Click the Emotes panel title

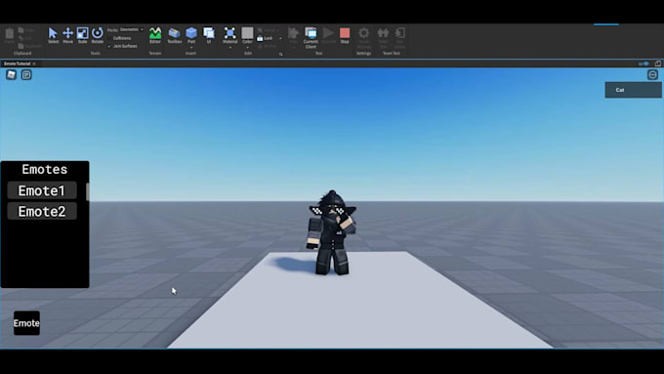45,169
